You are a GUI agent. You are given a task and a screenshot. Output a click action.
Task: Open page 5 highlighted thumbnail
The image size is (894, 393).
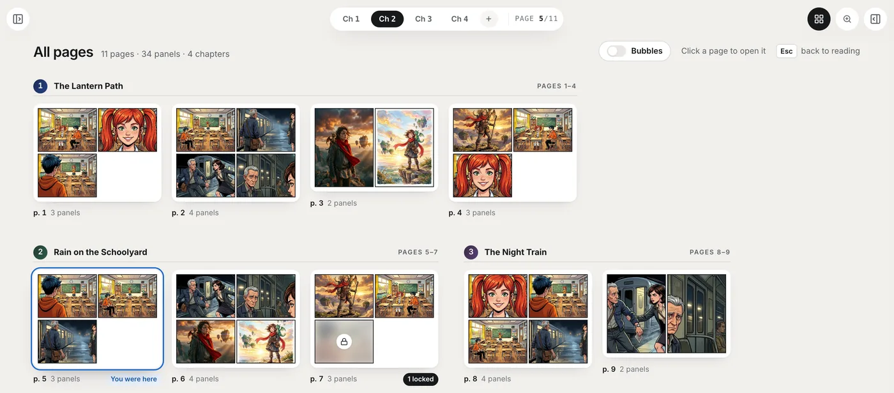pos(97,319)
